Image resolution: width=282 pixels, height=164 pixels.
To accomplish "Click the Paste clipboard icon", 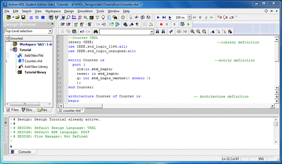I will (x=74, y=32).
